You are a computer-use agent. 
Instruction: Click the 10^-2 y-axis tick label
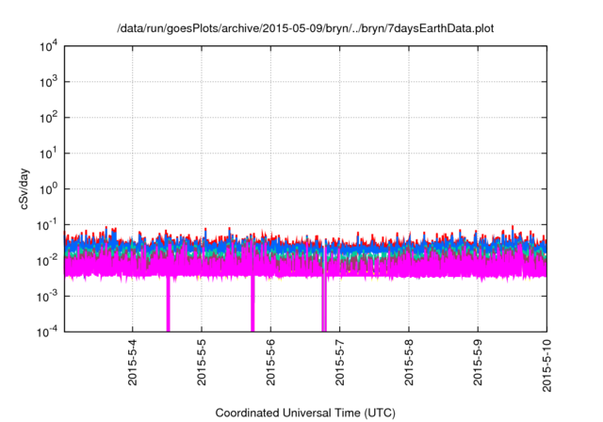[x=47, y=261]
